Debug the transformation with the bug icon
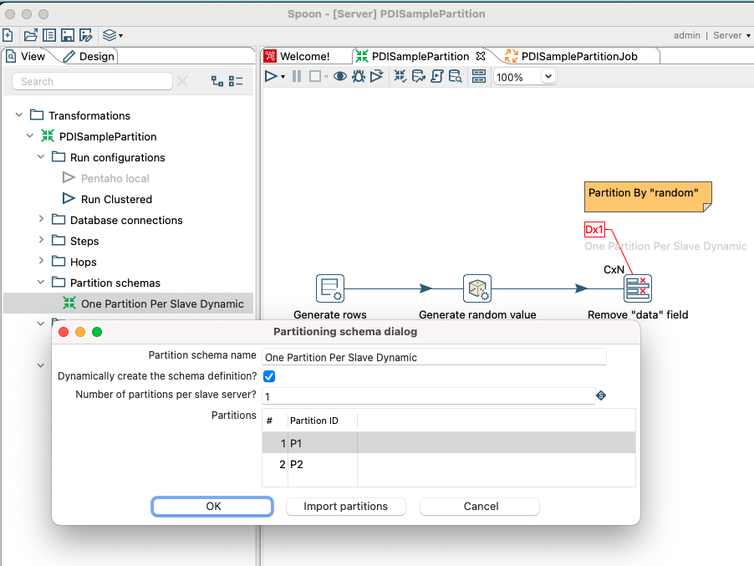 coord(359,75)
